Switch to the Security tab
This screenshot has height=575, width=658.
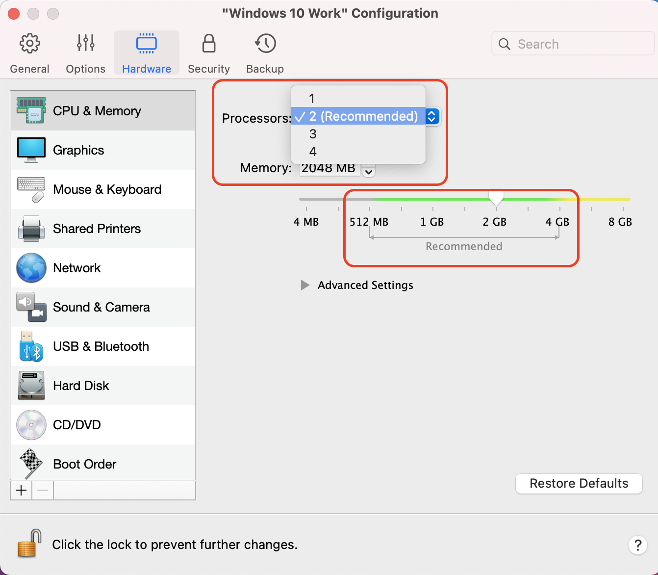point(209,53)
